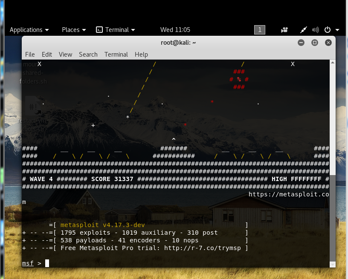Click the 310 post text

[x=203, y=233]
